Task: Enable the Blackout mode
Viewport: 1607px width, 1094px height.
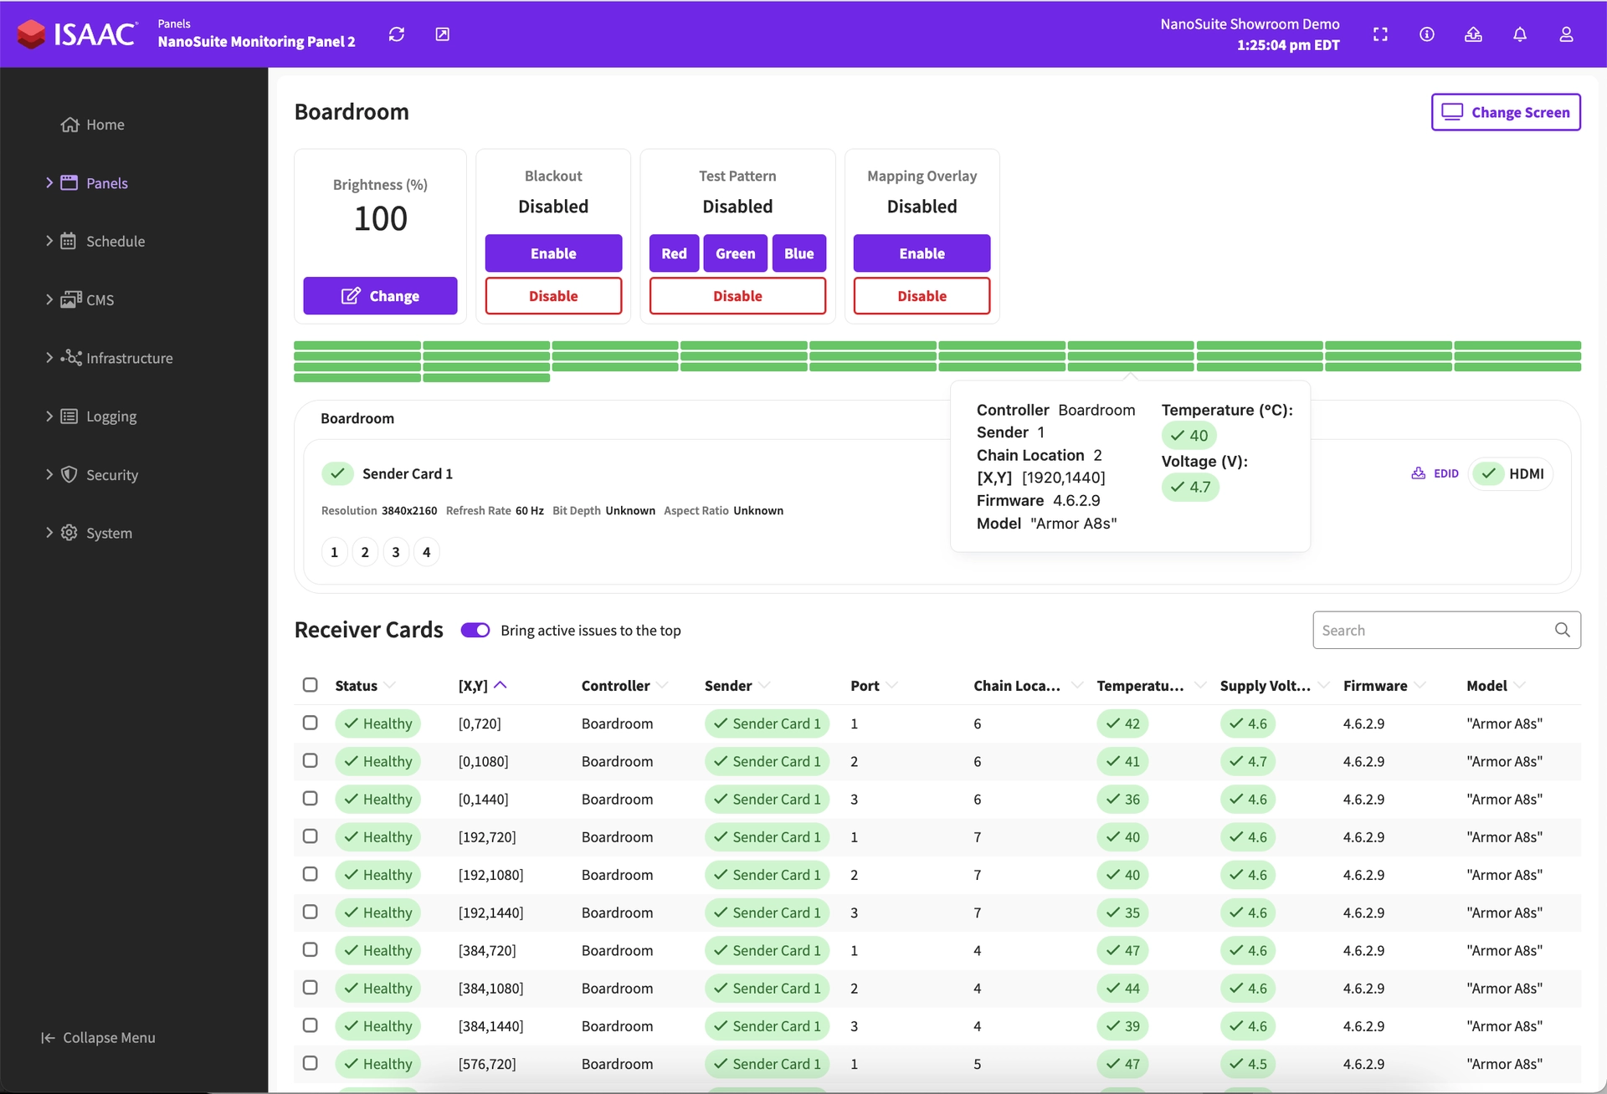Action: point(553,253)
